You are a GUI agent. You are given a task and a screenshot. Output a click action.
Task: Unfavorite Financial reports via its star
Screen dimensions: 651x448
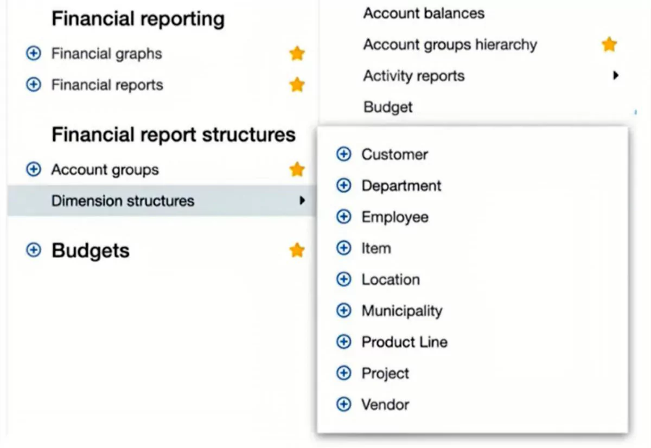click(x=297, y=85)
